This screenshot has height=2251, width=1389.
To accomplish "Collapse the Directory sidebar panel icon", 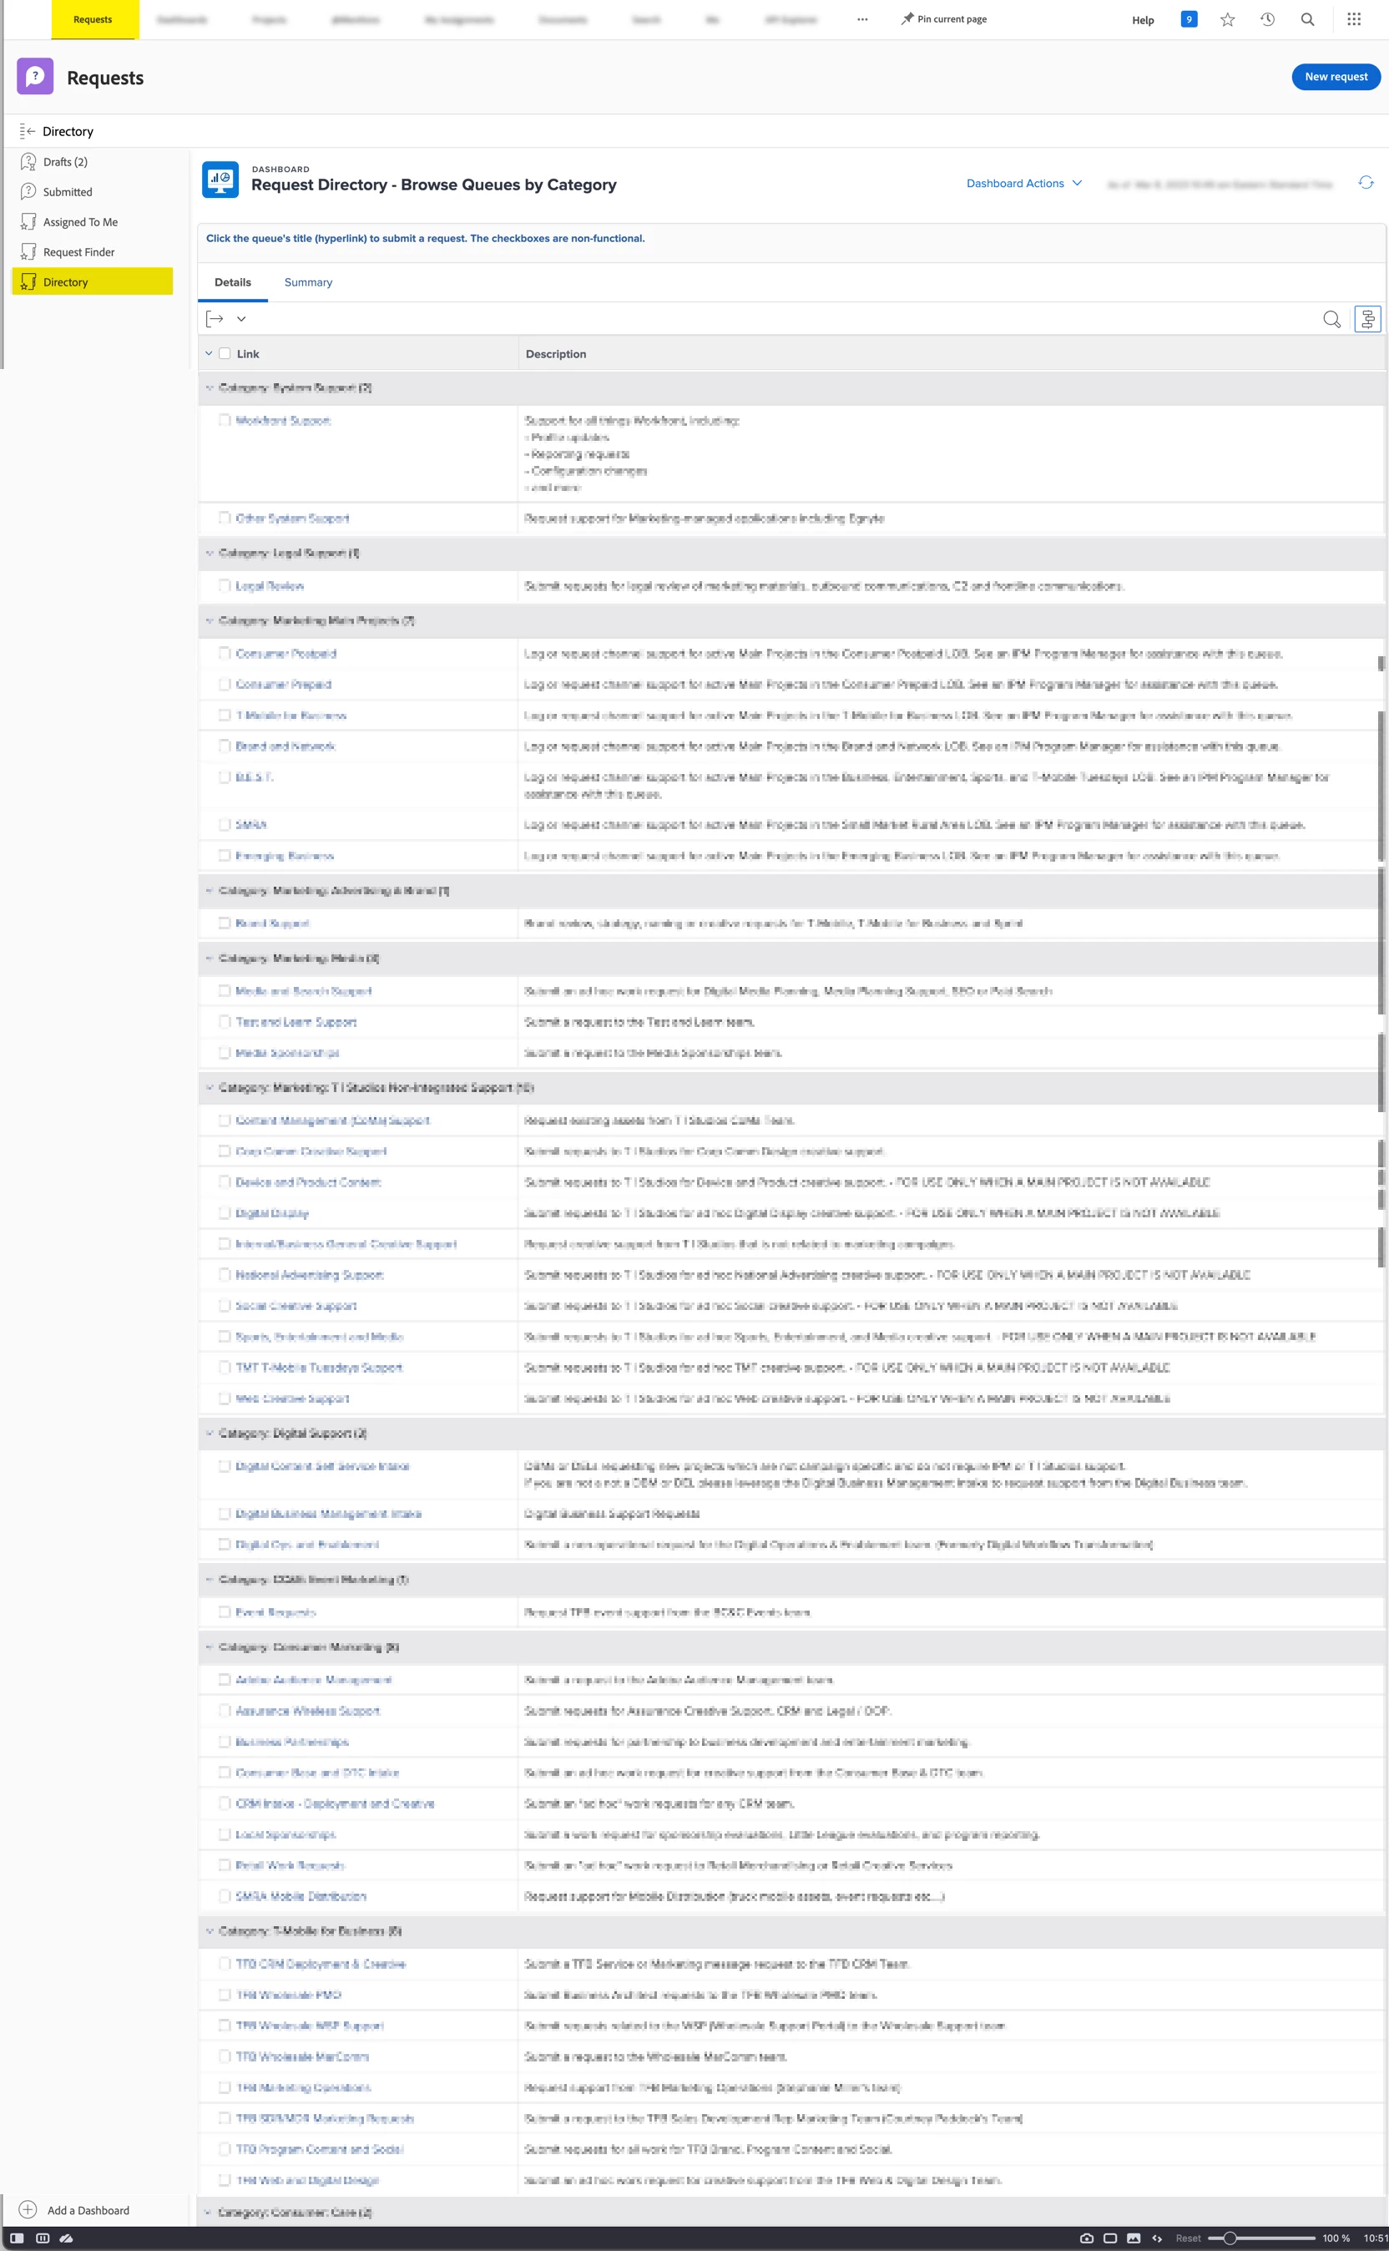I will [27, 131].
